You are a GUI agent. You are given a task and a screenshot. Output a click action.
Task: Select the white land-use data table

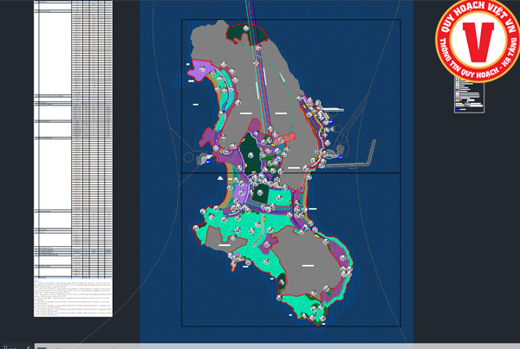coord(74,139)
